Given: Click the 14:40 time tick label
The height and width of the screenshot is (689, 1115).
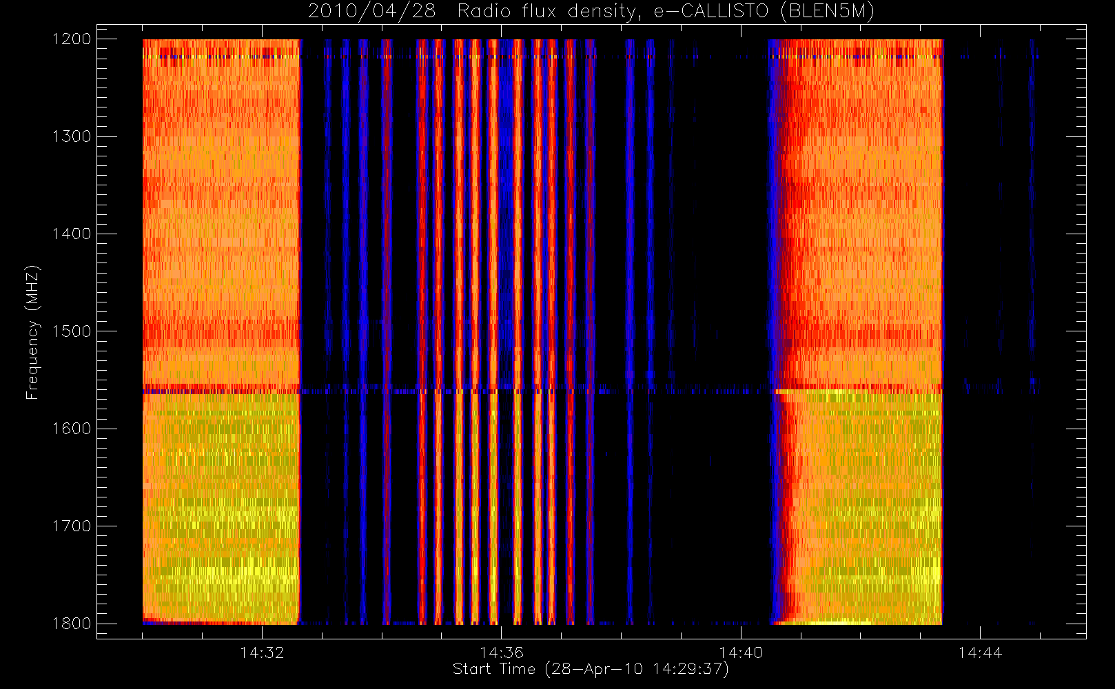Looking at the screenshot, I should 741,652.
